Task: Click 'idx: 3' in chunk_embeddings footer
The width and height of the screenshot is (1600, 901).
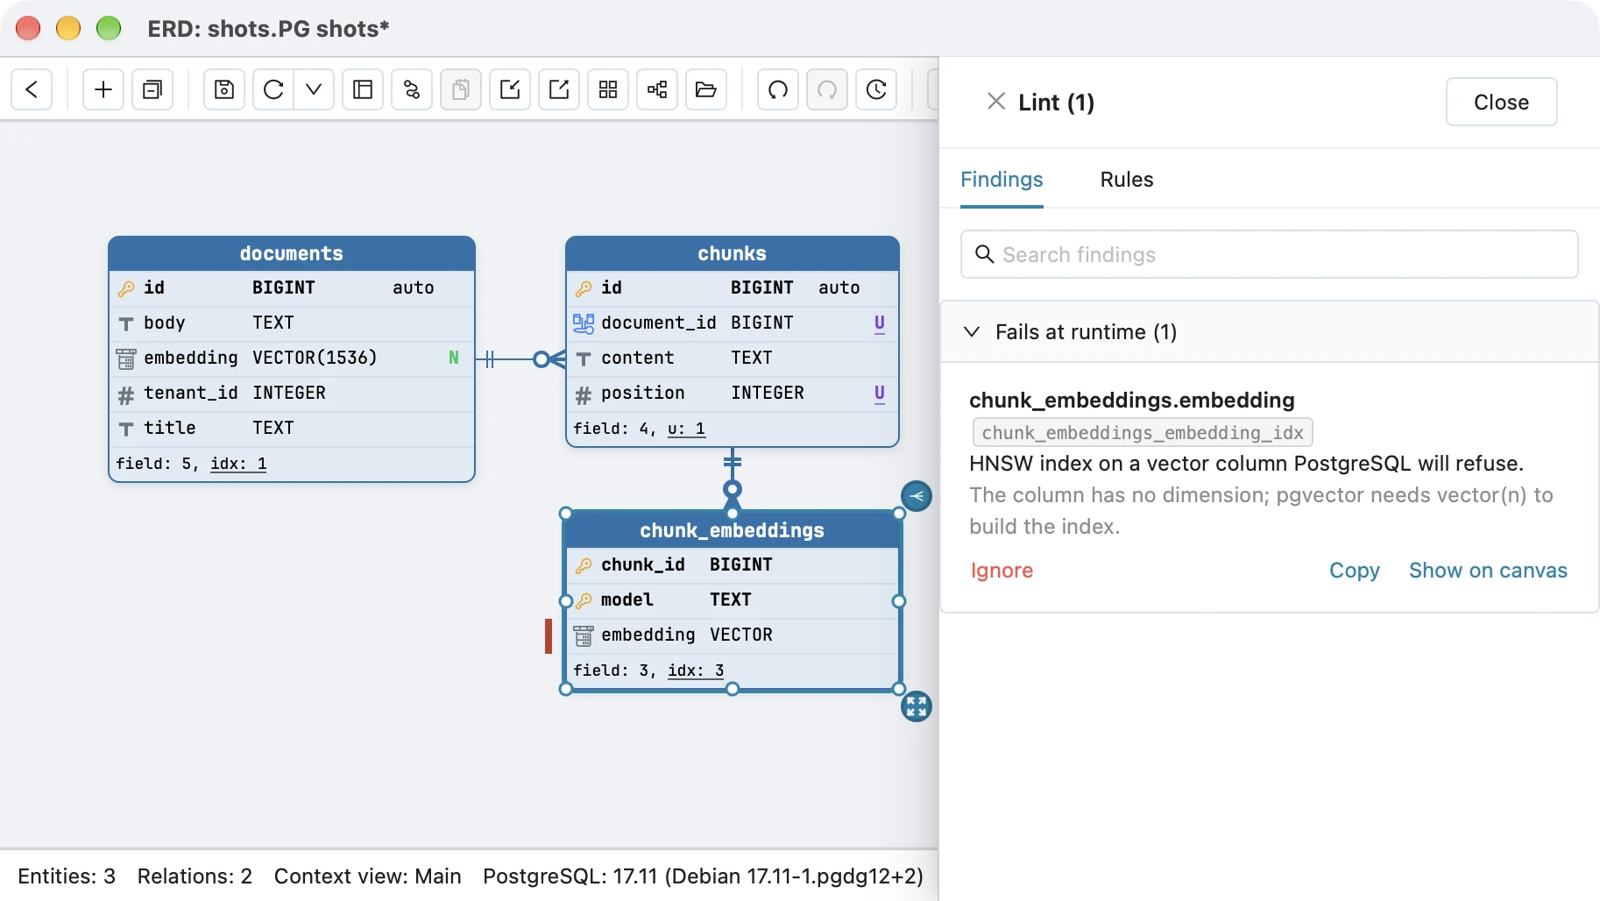Action: tap(696, 670)
